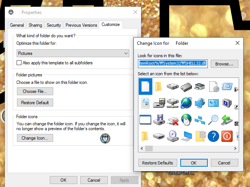Switch to the Sharing tab

pos(35,25)
